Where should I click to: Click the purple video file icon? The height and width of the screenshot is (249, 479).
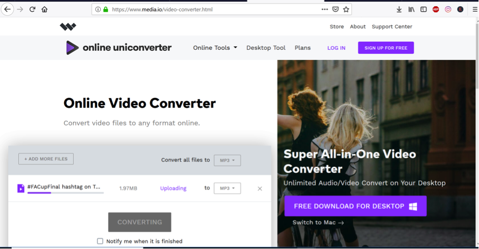pyautogui.click(x=21, y=189)
